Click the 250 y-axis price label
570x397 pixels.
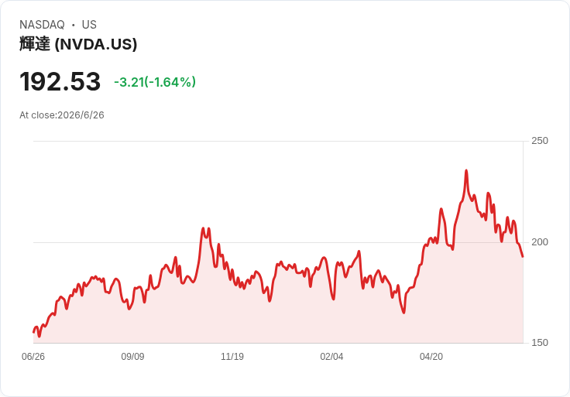pos(540,141)
